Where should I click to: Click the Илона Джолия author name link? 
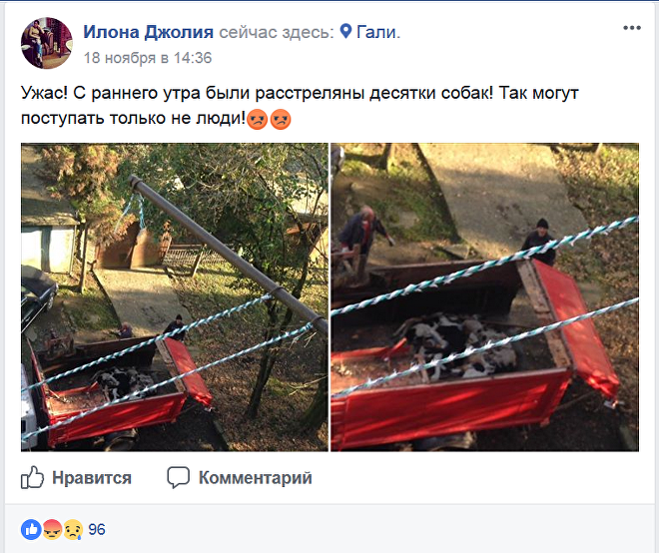coord(149,32)
